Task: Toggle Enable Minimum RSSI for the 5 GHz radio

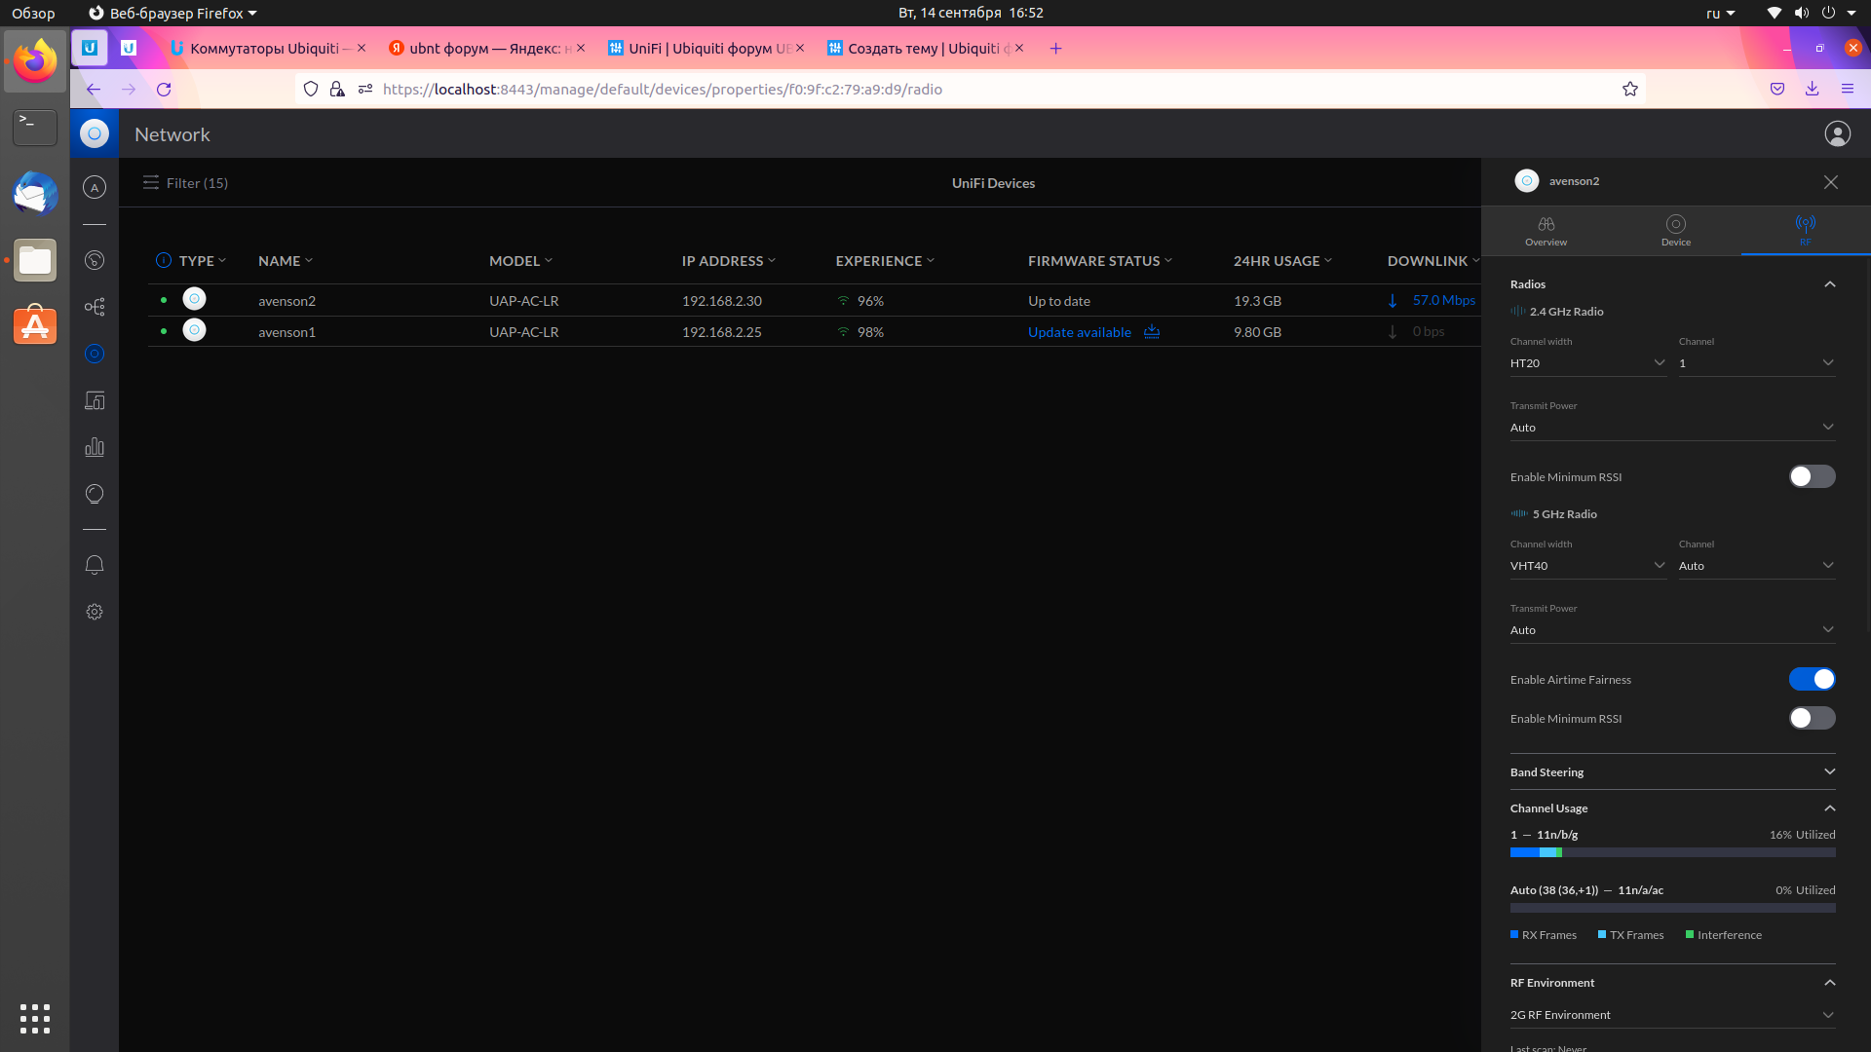Action: click(1813, 718)
